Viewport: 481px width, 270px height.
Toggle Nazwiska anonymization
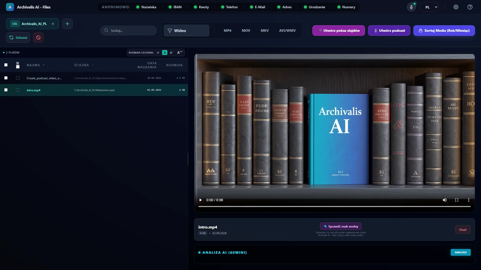[146, 7]
